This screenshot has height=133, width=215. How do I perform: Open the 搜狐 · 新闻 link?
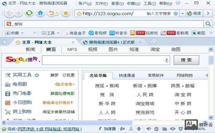(107, 86)
